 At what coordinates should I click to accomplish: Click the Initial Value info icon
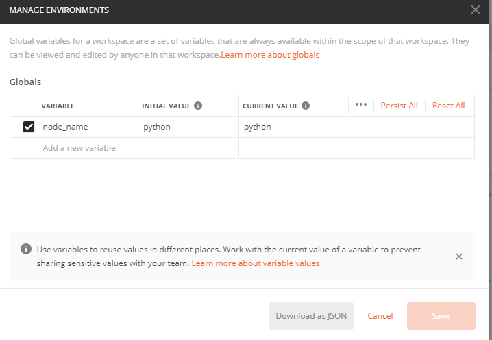click(198, 106)
